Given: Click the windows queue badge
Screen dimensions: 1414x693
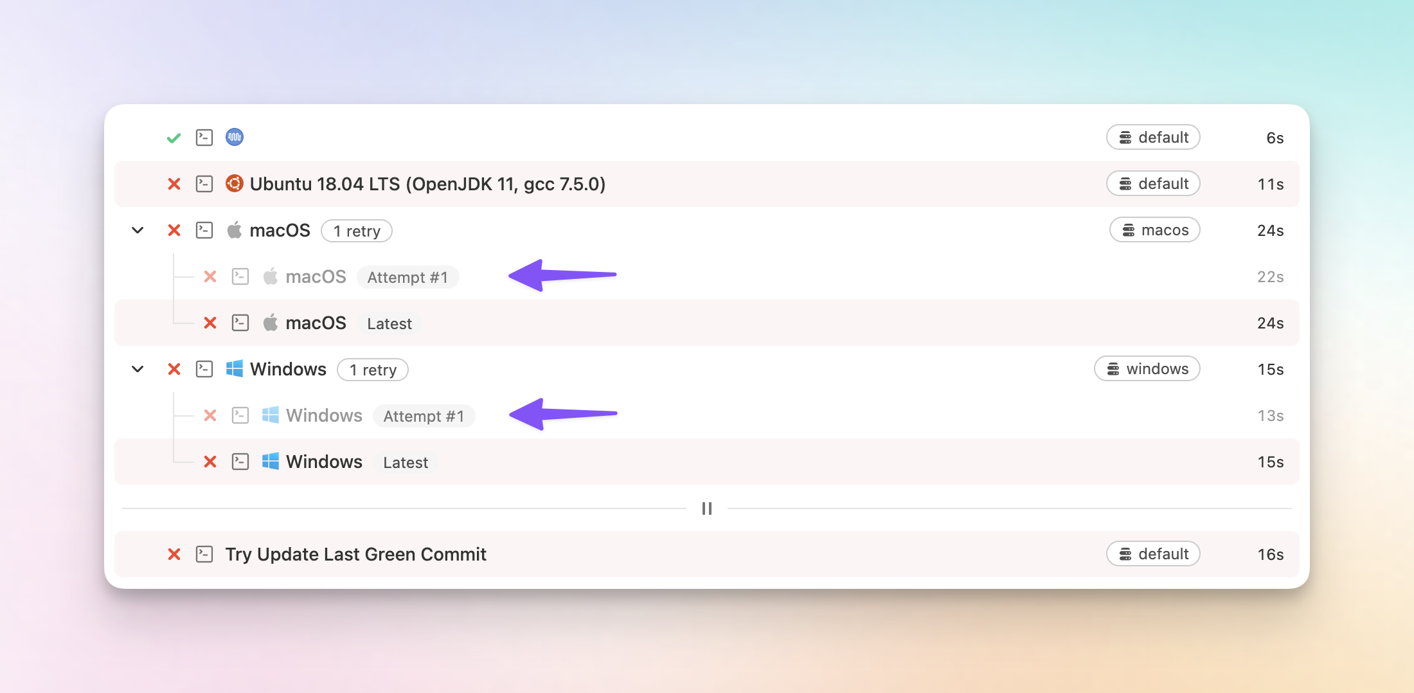Looking at the screenshot, I should coord(1147,369).
